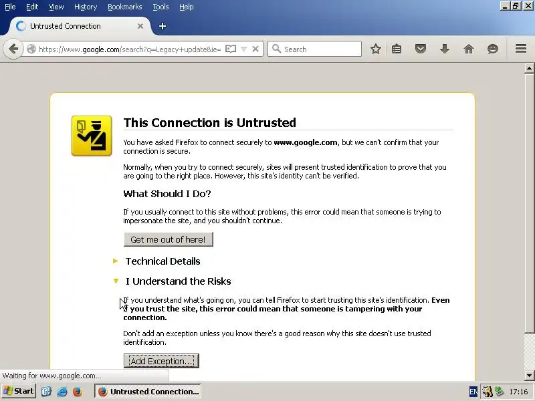
Task: Click the Untrusted Connection taskbar button
Action: [148, 392]
